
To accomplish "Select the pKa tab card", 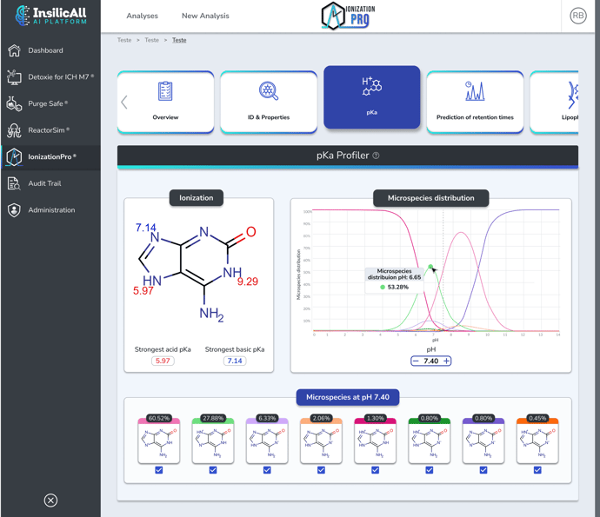I will pyautogui.click(x=371, y=97).
